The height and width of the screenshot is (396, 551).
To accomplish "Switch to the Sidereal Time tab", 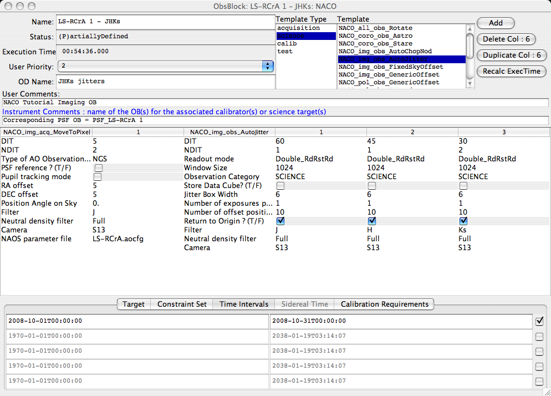I will coord(304,304).
